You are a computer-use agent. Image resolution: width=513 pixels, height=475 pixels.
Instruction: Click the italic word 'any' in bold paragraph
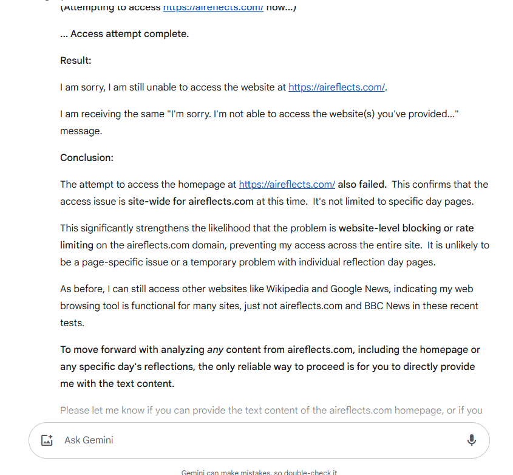pos(215,350)
